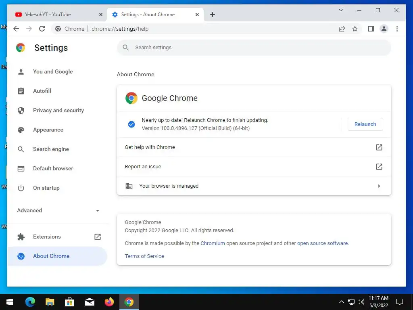Click the window icon for Default browser
413x310 pixels.
(x=21, y=168)
